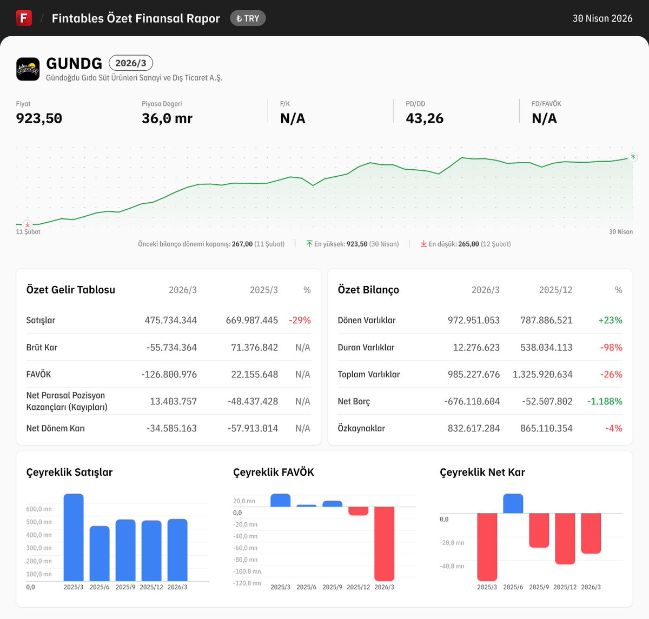Click the Fiyat value 923,50
The image size is (649, 619).
pyautogui.click(x=39, y=118)
